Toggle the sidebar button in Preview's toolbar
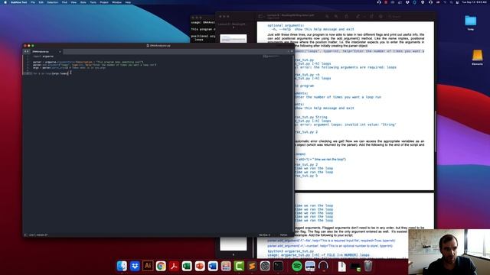 click(261, 16)
